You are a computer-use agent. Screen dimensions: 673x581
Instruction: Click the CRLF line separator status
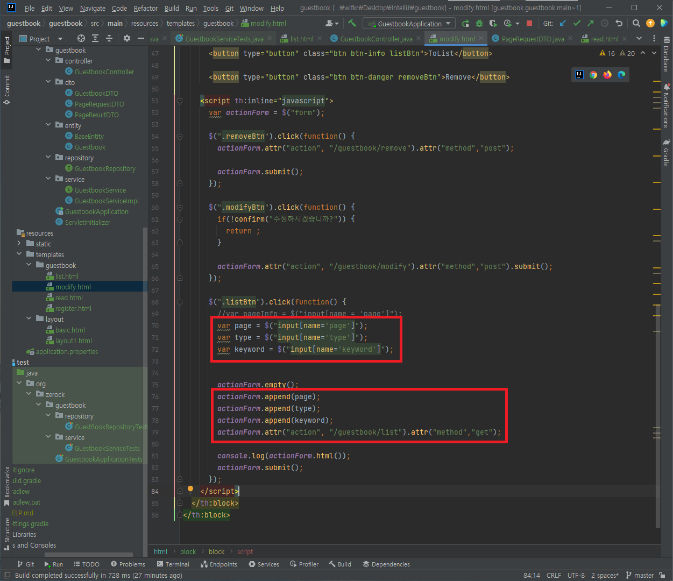[554, 575]
